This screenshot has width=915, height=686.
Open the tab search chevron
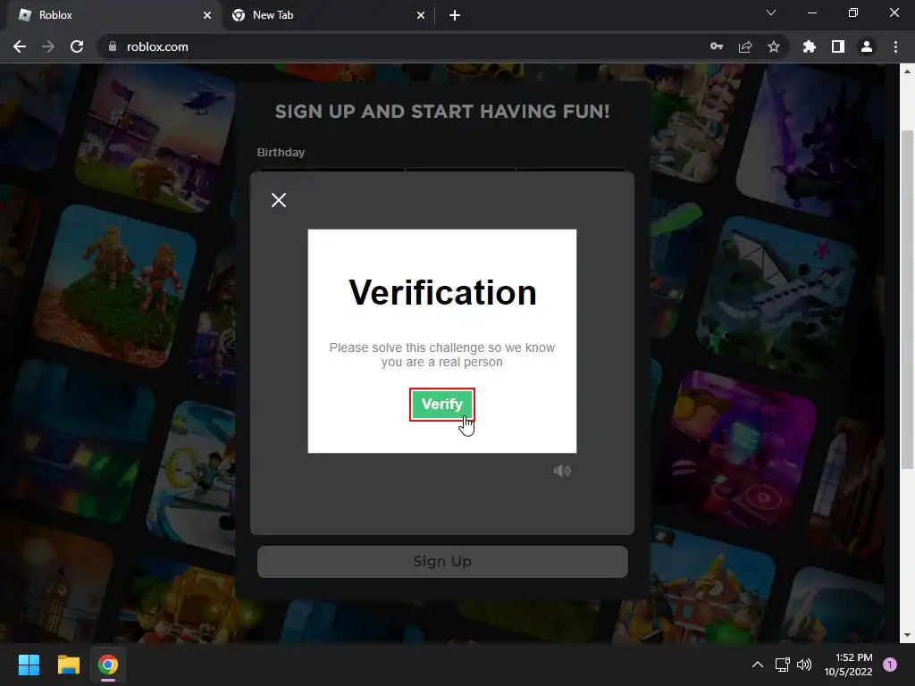click(x=771, y=13)
